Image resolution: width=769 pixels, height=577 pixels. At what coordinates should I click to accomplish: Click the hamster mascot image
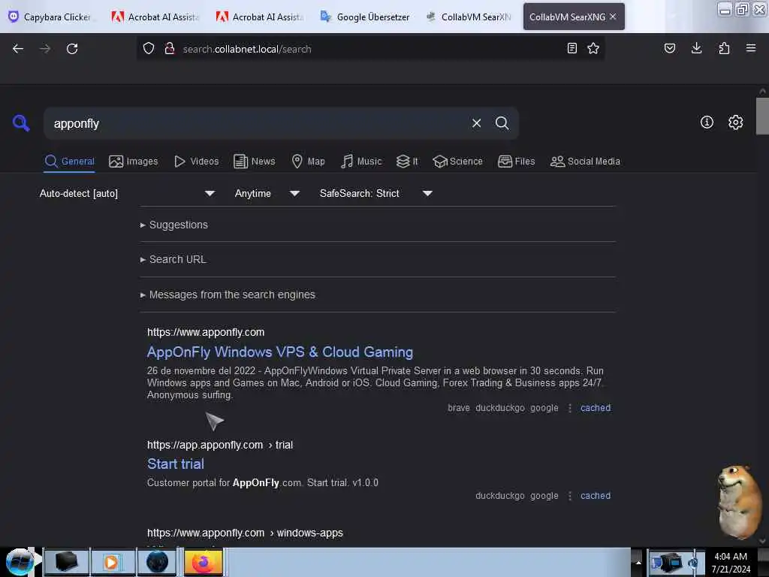pos(740,502)
